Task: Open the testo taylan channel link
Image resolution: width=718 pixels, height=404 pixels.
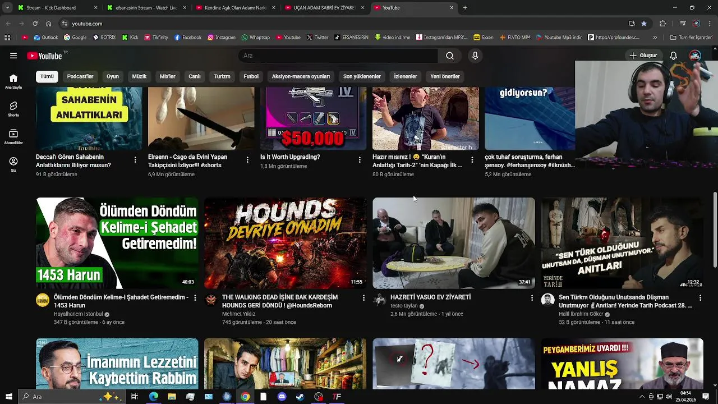Action: pyautogui.click(x=404, y=306)
